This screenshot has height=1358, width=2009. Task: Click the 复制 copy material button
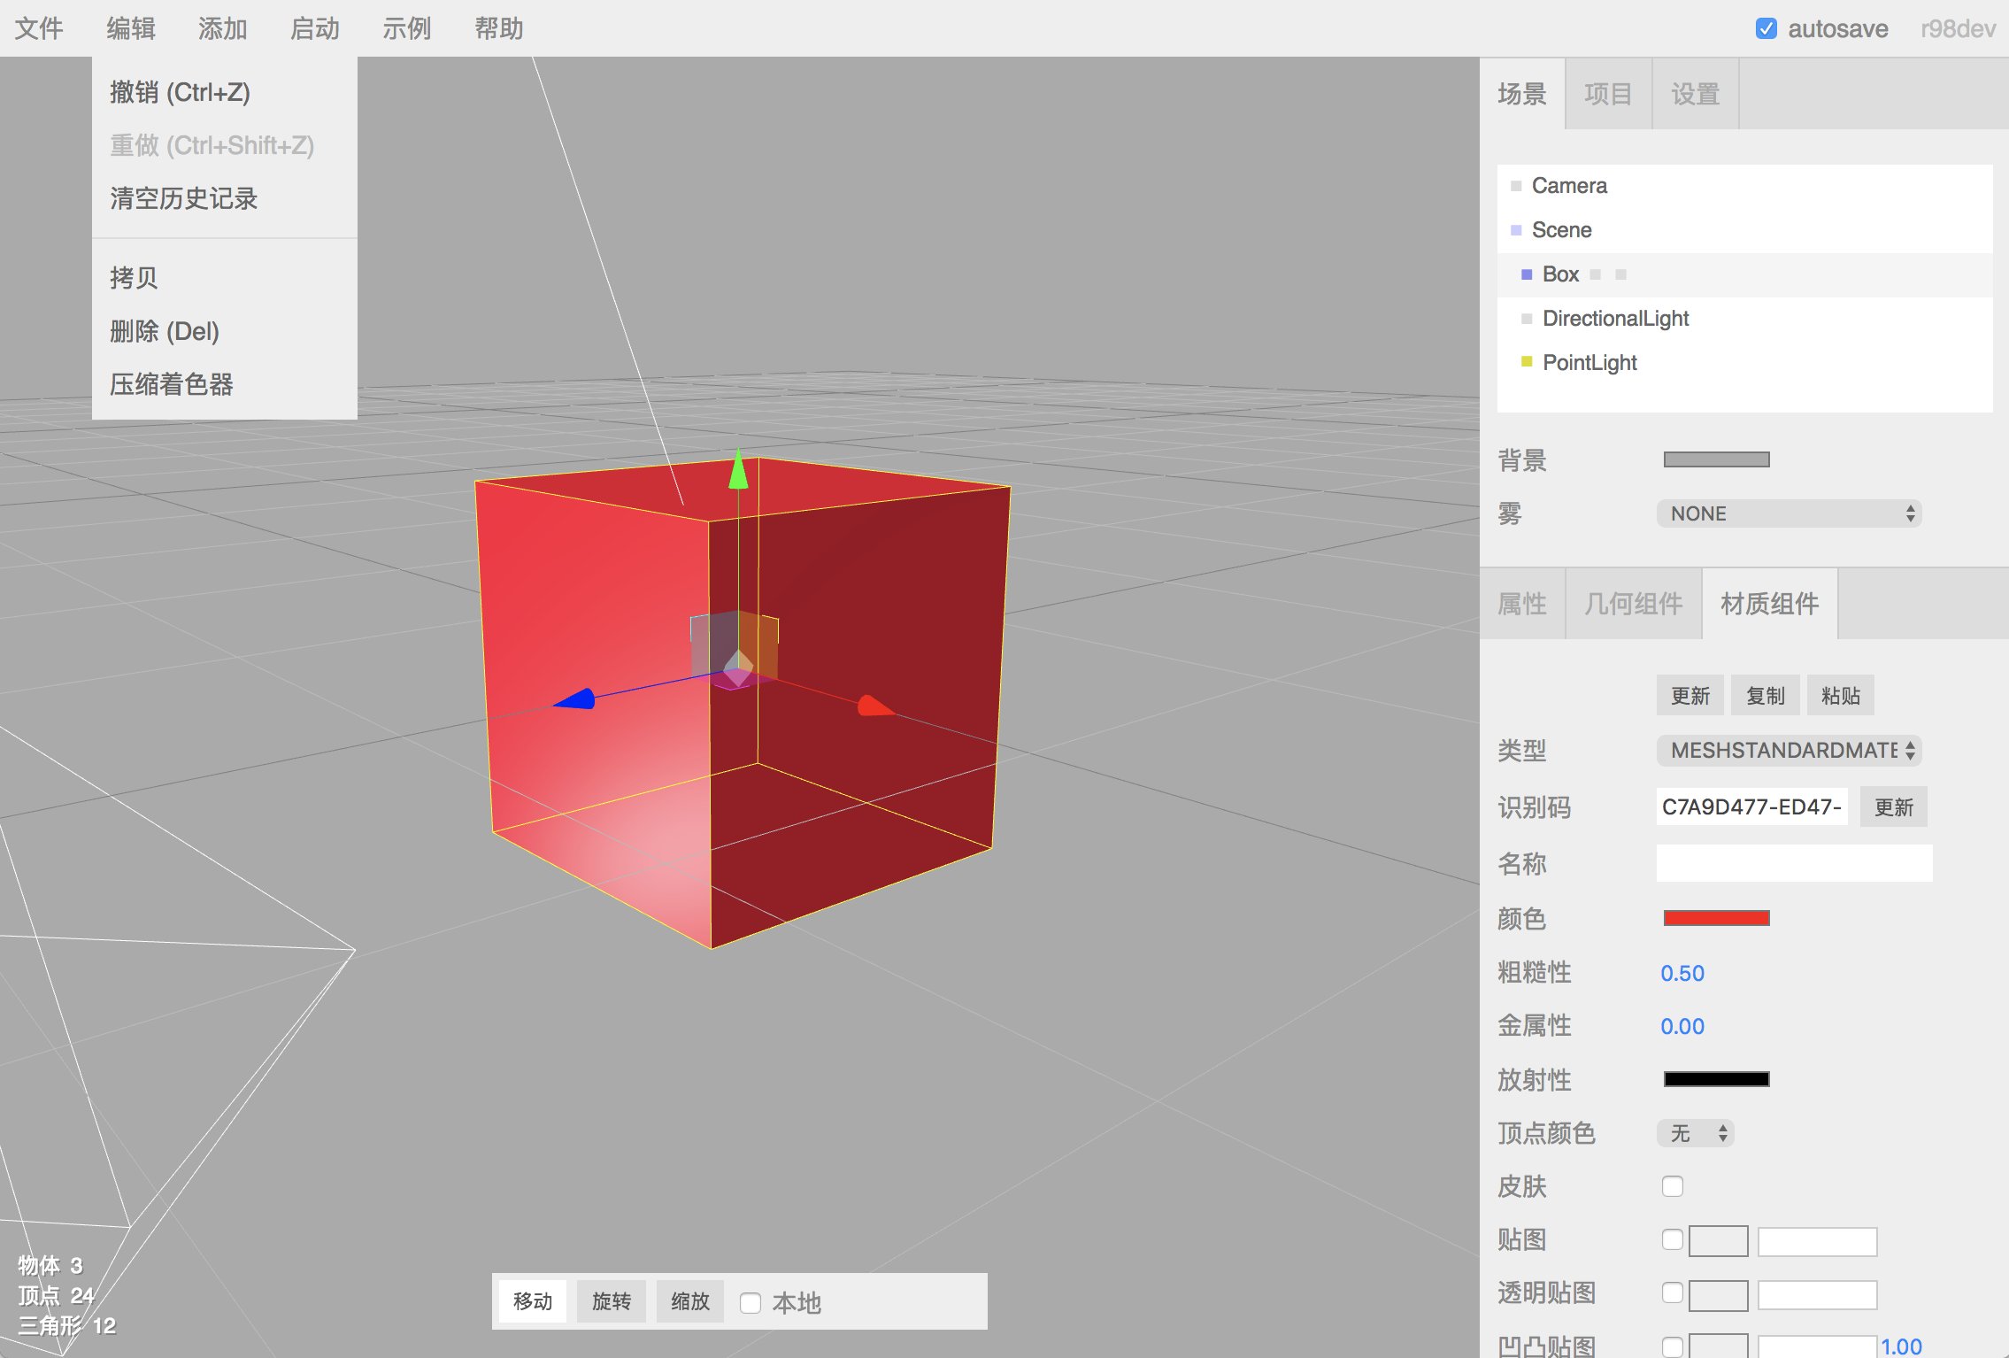pos(1765,696)
